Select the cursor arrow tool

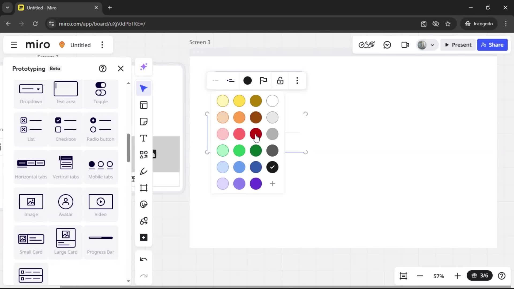click(144, 89)
